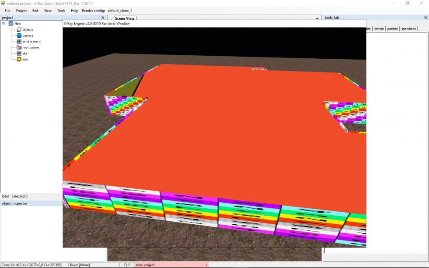
Task: Switch to the speedtree tab
Action: click(x=408, y=29)
